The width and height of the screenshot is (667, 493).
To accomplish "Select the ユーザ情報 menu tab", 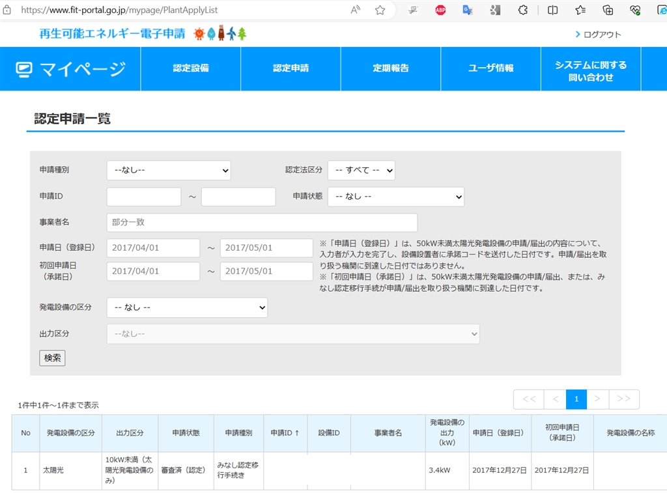I will (490, 68).
